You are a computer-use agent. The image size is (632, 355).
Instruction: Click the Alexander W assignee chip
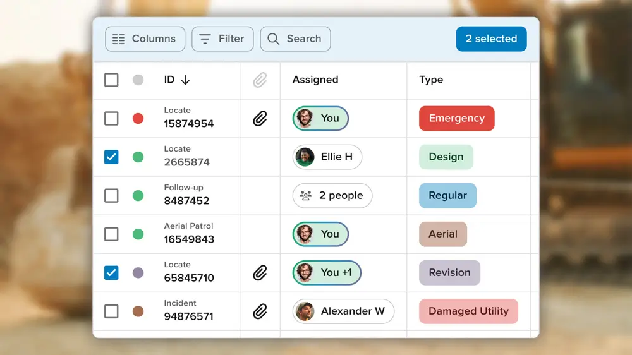click(x=343, y=311)
